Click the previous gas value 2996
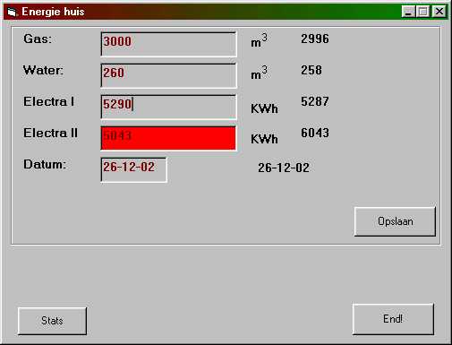 click(315, 39)
